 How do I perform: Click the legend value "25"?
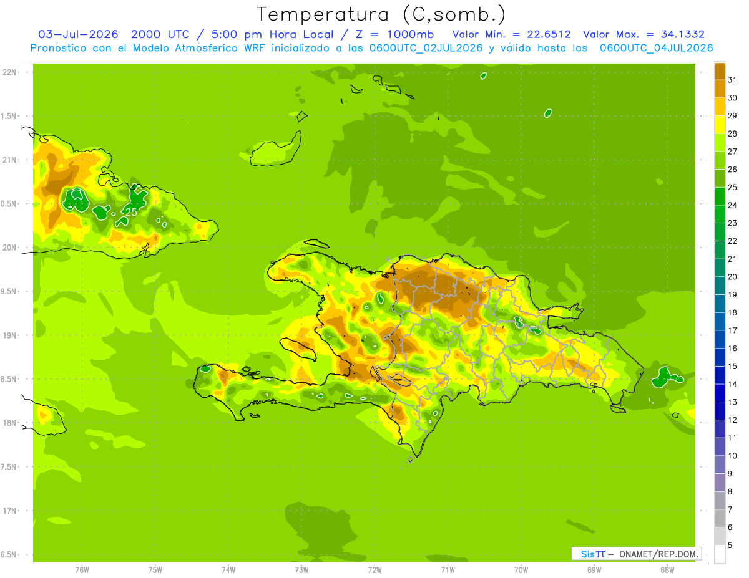point(732,187)
